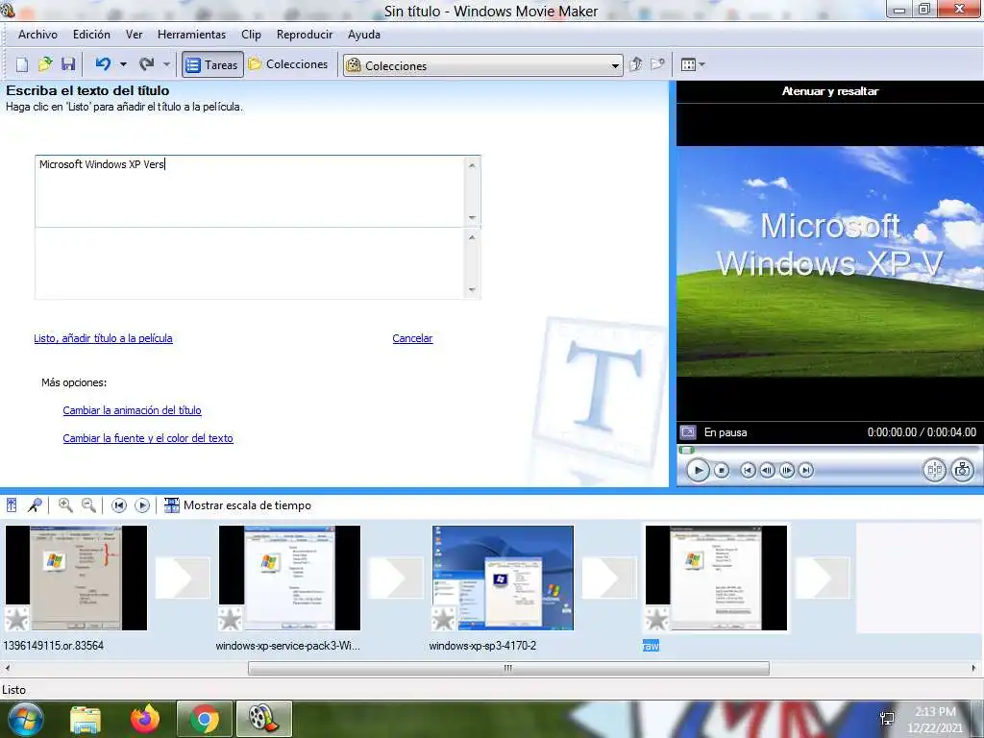Click scroll down arrow of subtitle box

tap(472, 290)
